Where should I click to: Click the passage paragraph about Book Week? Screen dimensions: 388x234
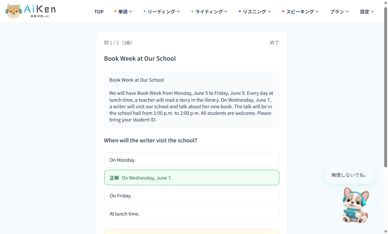192,106
